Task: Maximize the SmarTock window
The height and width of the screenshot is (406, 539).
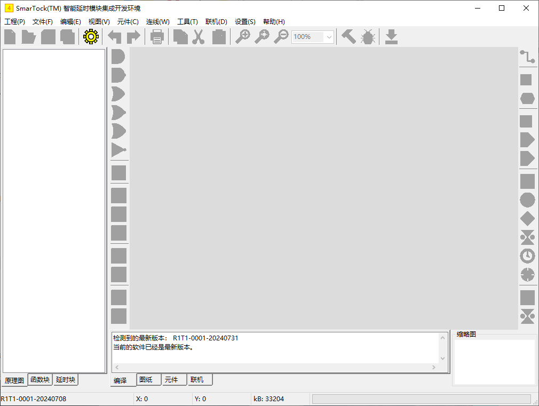Action: point(502,8)
